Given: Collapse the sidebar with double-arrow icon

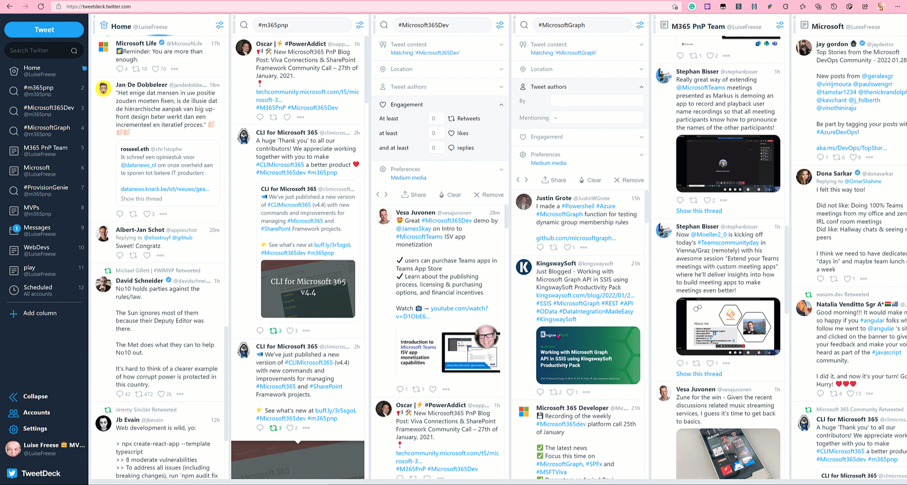Looking at the screenshot, I should (14, 397).
